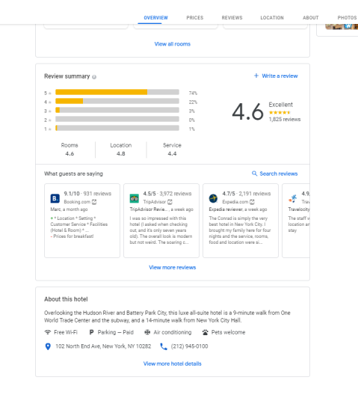Click View more reviews link
The width and height of the screenshot is (358, 401).
[x=173, y=268]
